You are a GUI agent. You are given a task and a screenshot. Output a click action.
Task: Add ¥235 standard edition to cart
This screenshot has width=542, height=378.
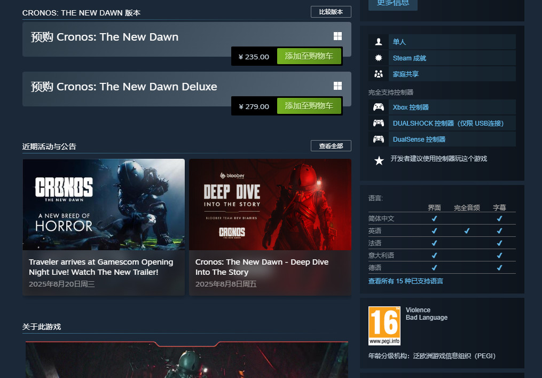tap(309, 56)
